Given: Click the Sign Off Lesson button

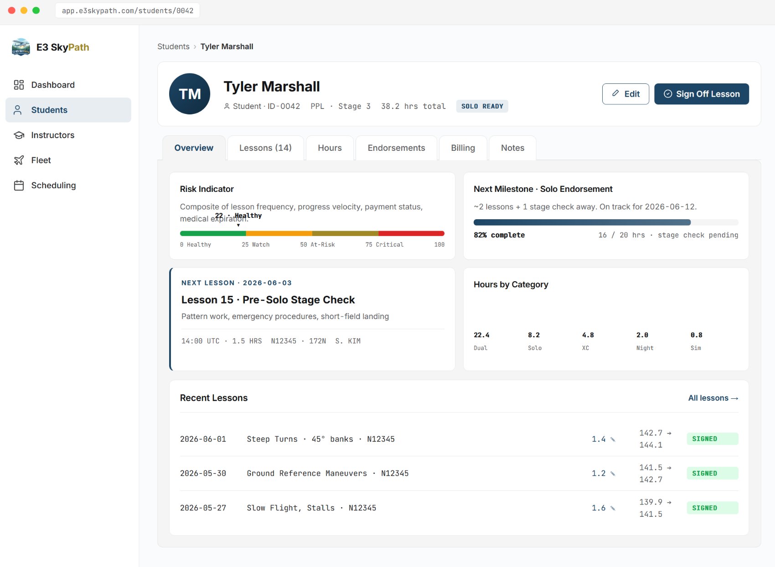Looking at the screenshot, I should (x=702, y=94).
